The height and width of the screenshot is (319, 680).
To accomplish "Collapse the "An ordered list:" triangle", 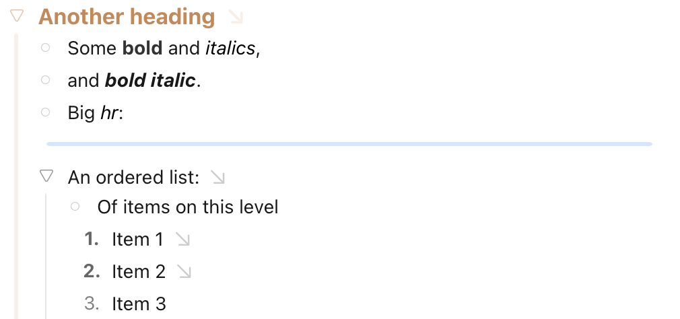I will 46,177.
